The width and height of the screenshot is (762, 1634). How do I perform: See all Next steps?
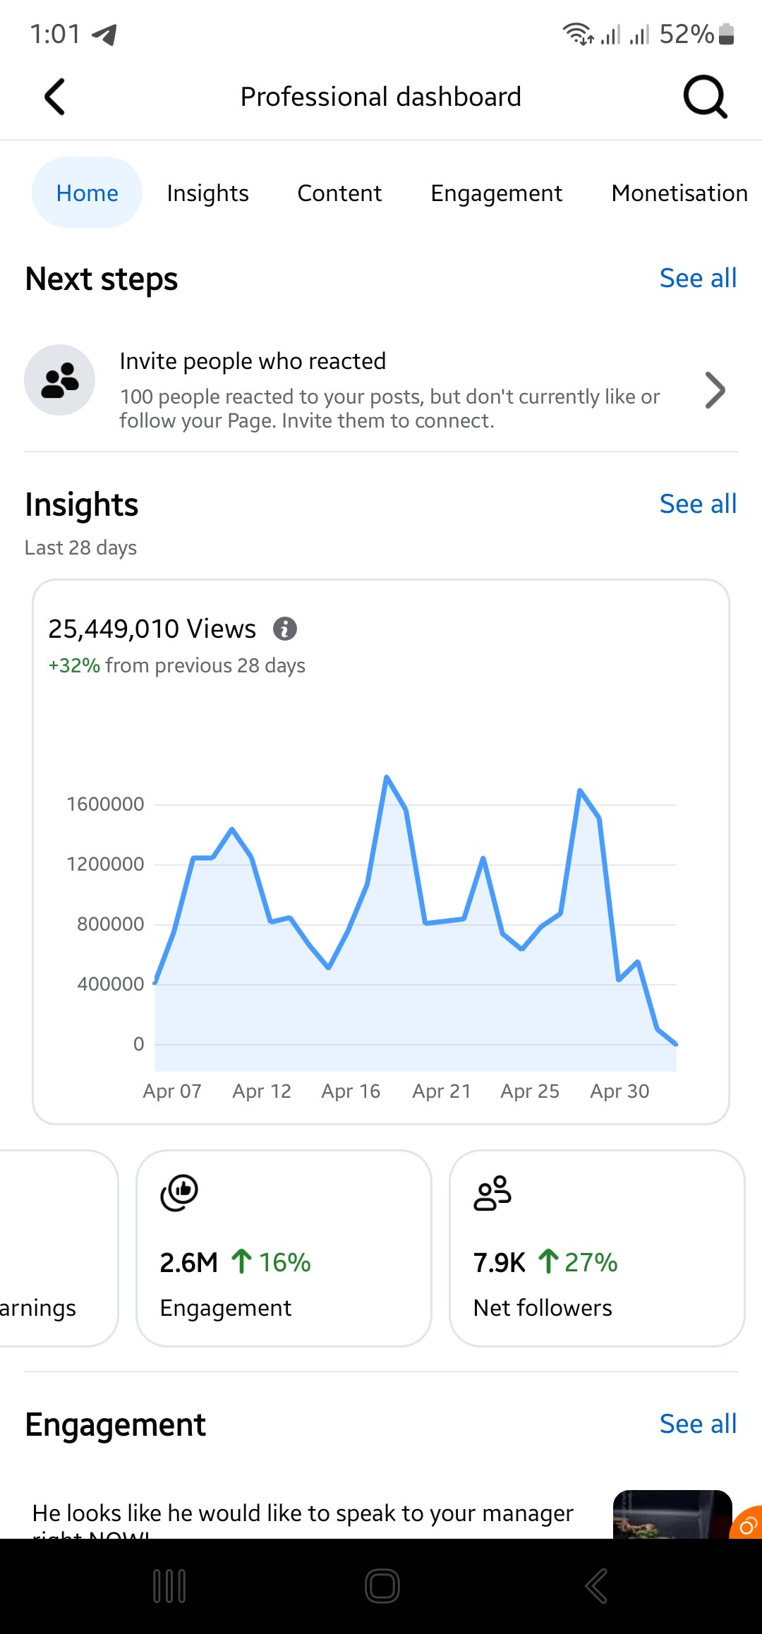tap(698, 278)
